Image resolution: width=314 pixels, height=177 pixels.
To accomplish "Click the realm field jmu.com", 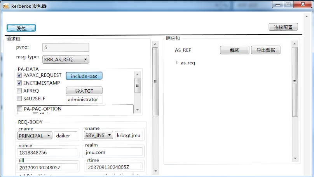I will coord(113,152).
